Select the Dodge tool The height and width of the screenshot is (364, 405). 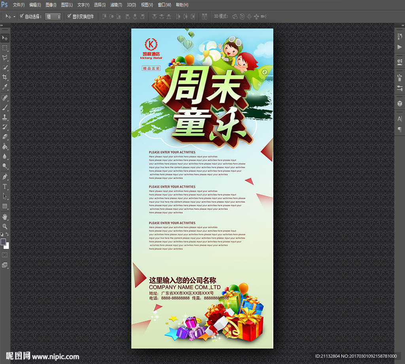(5, 166)
